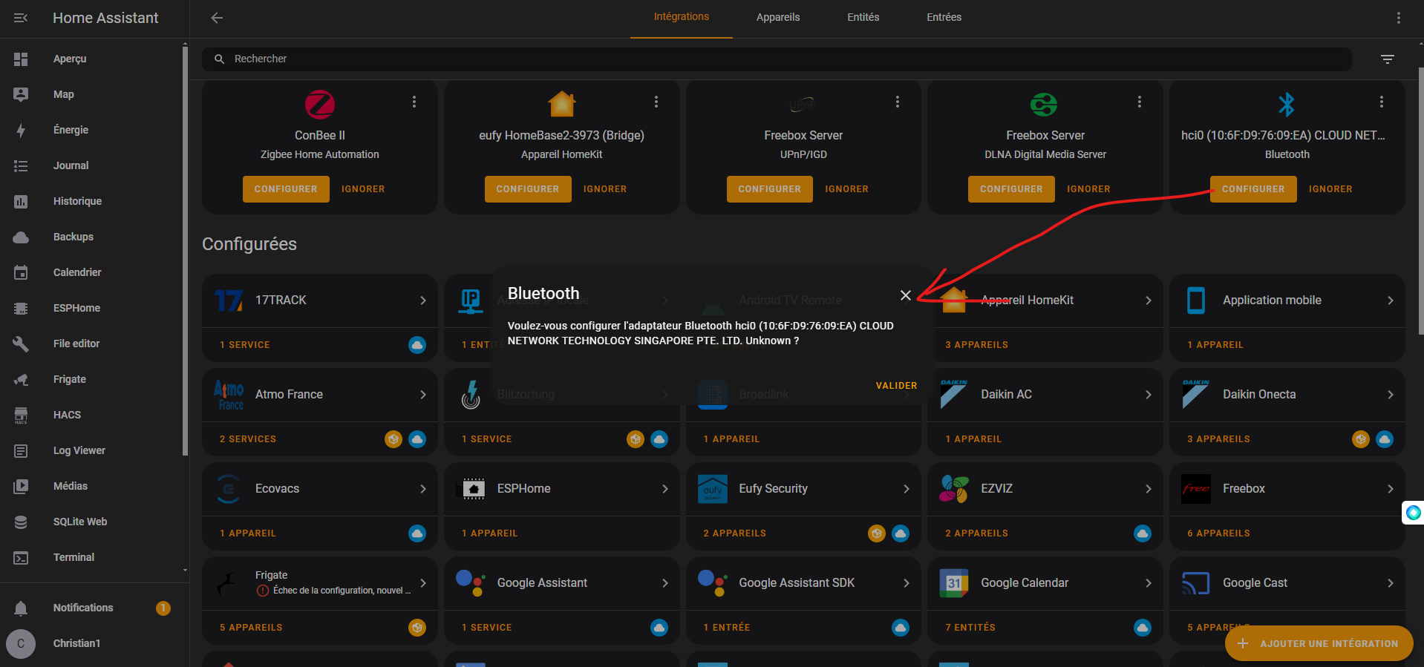The width and height of the screenshot is (1424, 667).
Task: Click AJOUTER UNE INTÉGRATION button
Action: tap(1319, 643)
